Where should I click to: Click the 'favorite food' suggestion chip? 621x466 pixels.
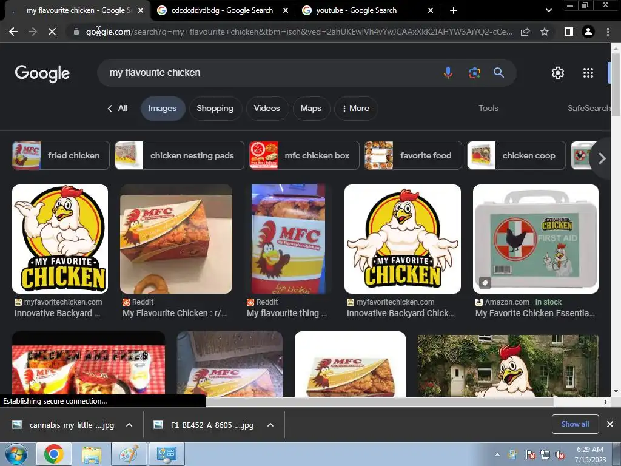click(412, 155)
